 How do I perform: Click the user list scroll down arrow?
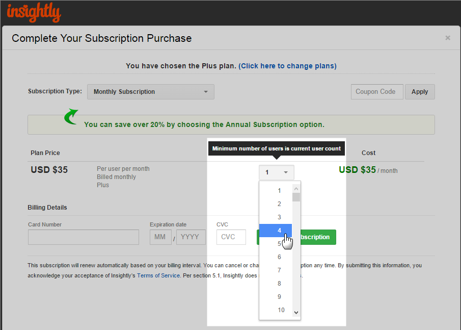tap(296, 313)
